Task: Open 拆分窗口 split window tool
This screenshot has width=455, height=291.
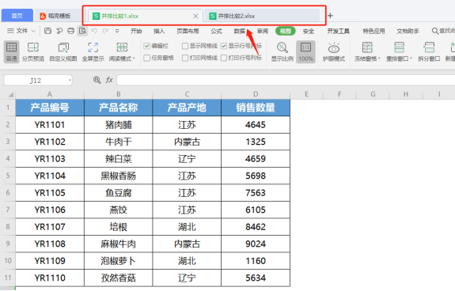Action: [x=429, y=51]
